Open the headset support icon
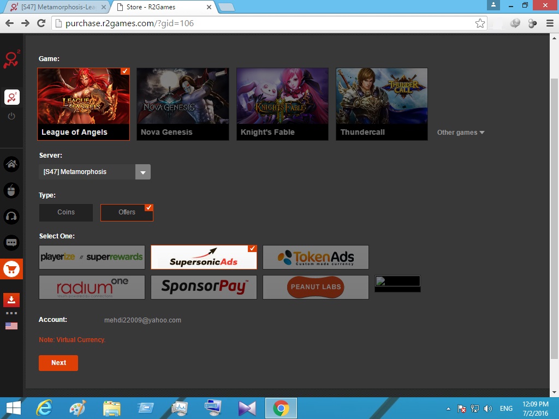Screen dimensions: 559x419 click(11, 217)
